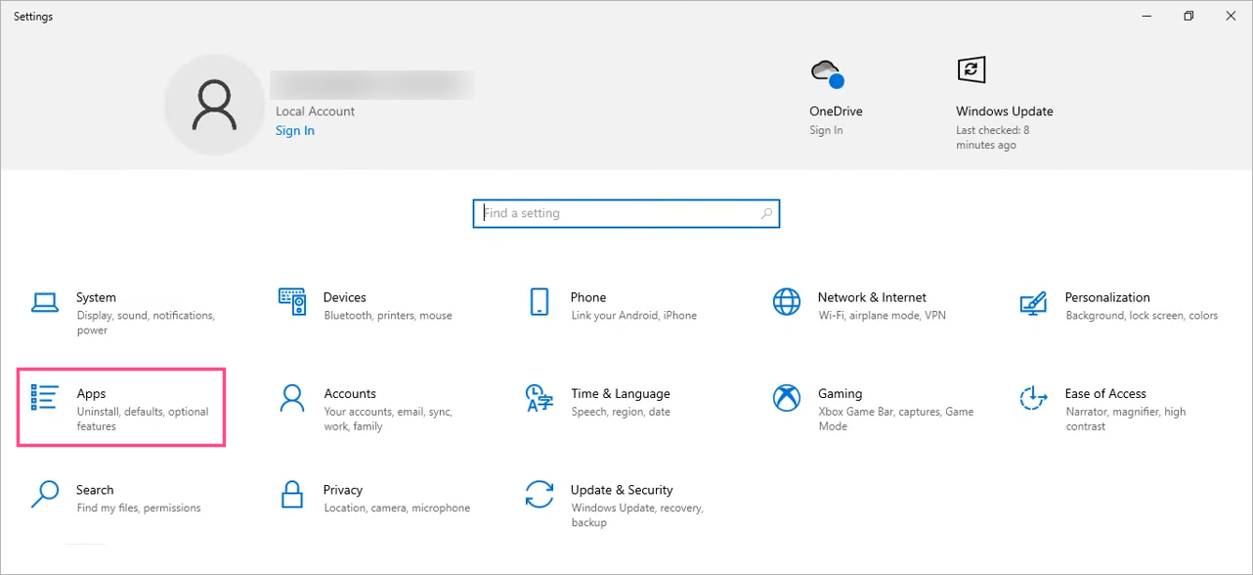Select the Phone category title

click(588, 297)
